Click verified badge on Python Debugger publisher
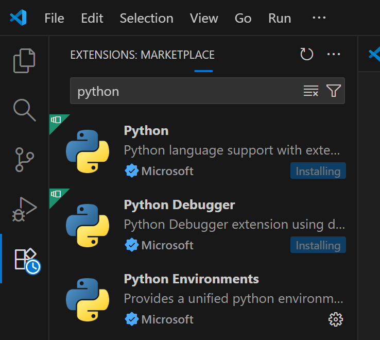 [x=132, y=245]
